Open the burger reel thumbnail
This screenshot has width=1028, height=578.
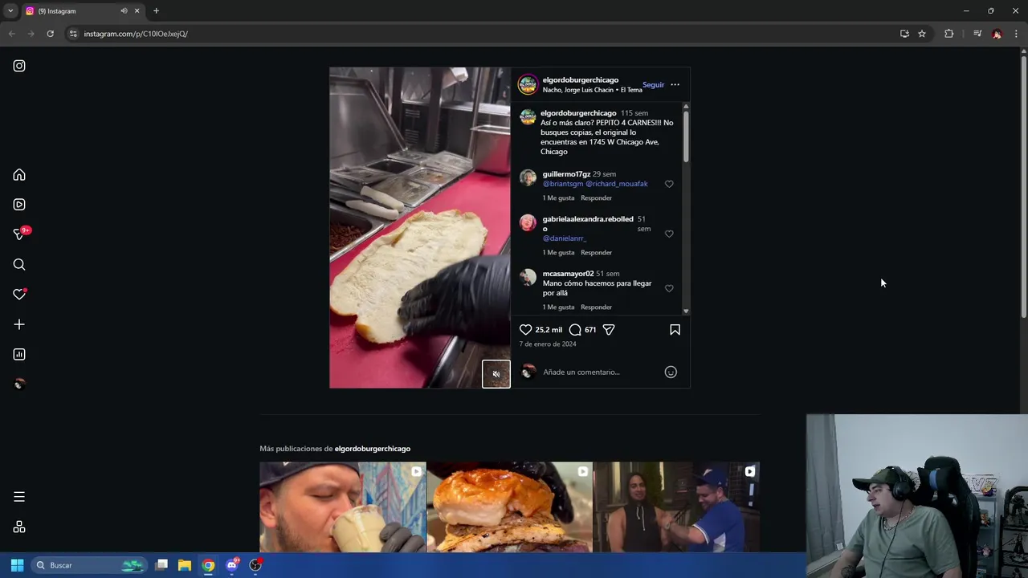tap(509, 507)
